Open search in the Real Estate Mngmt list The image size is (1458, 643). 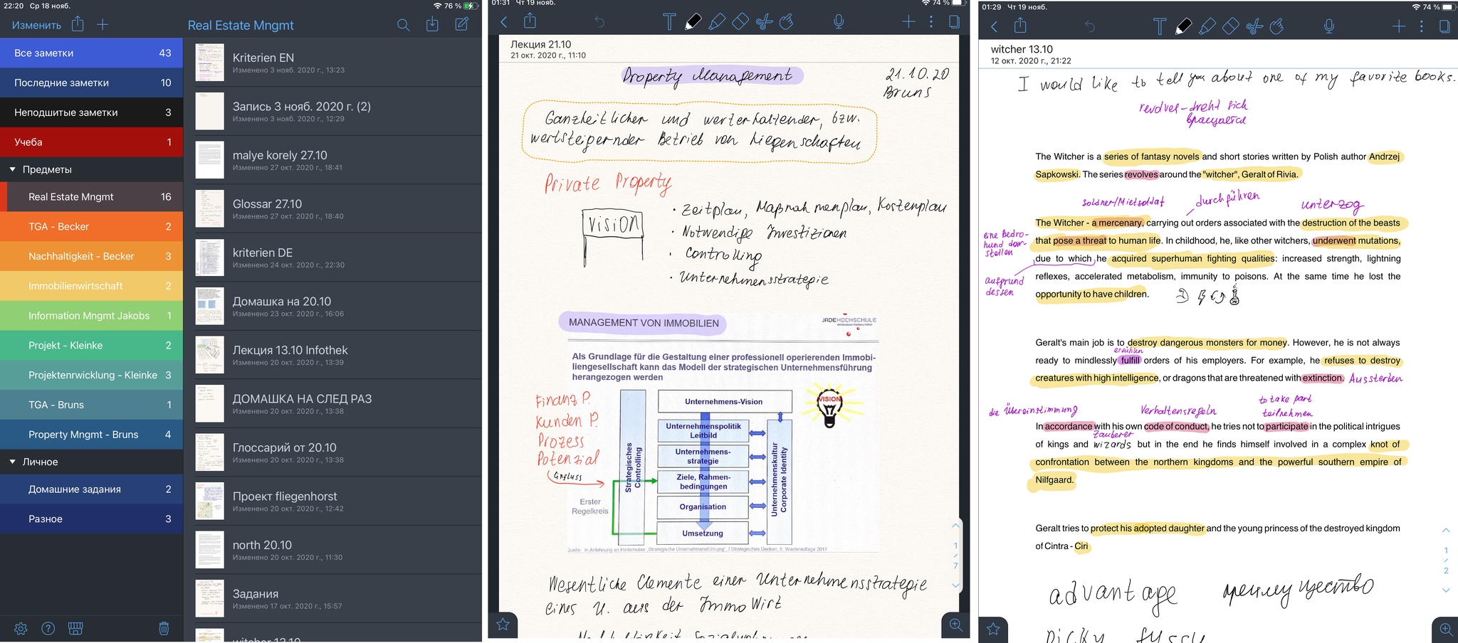coord(403,25)
